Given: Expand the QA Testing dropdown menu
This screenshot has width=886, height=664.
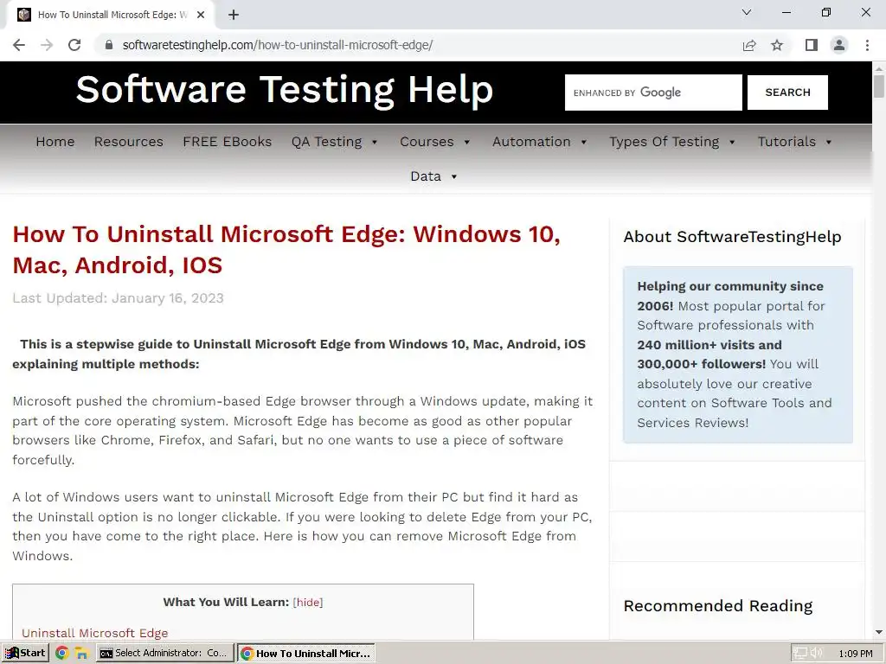Looking at the screenshot, I should pos(335,142).
